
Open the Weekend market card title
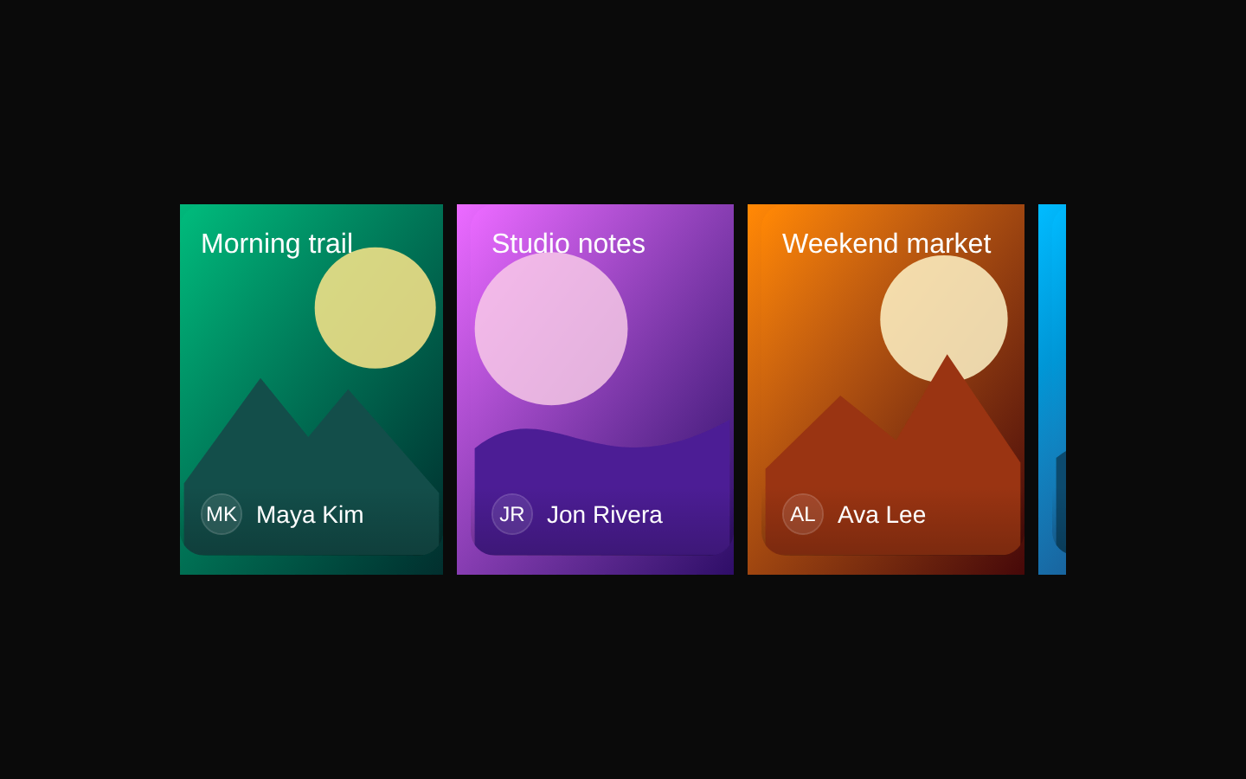tap(886, 243)
